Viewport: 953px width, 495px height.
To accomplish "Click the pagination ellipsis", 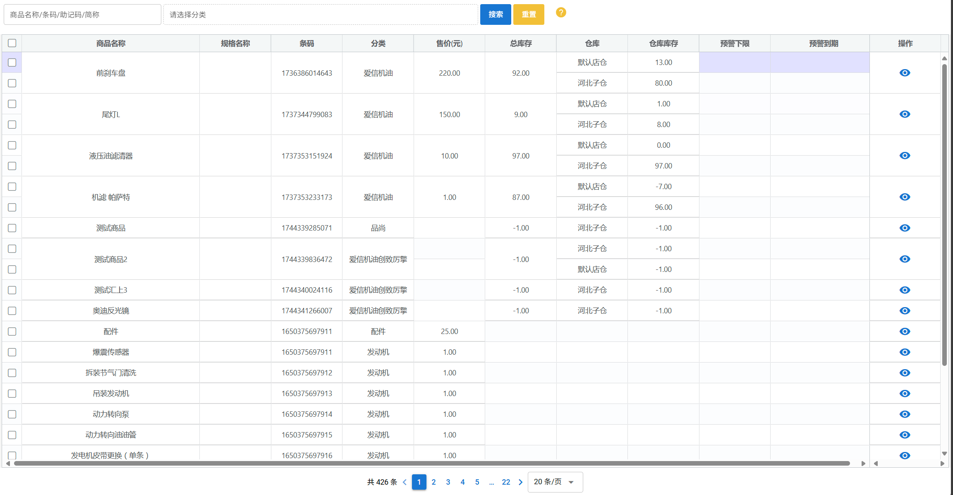I will 491,483.
